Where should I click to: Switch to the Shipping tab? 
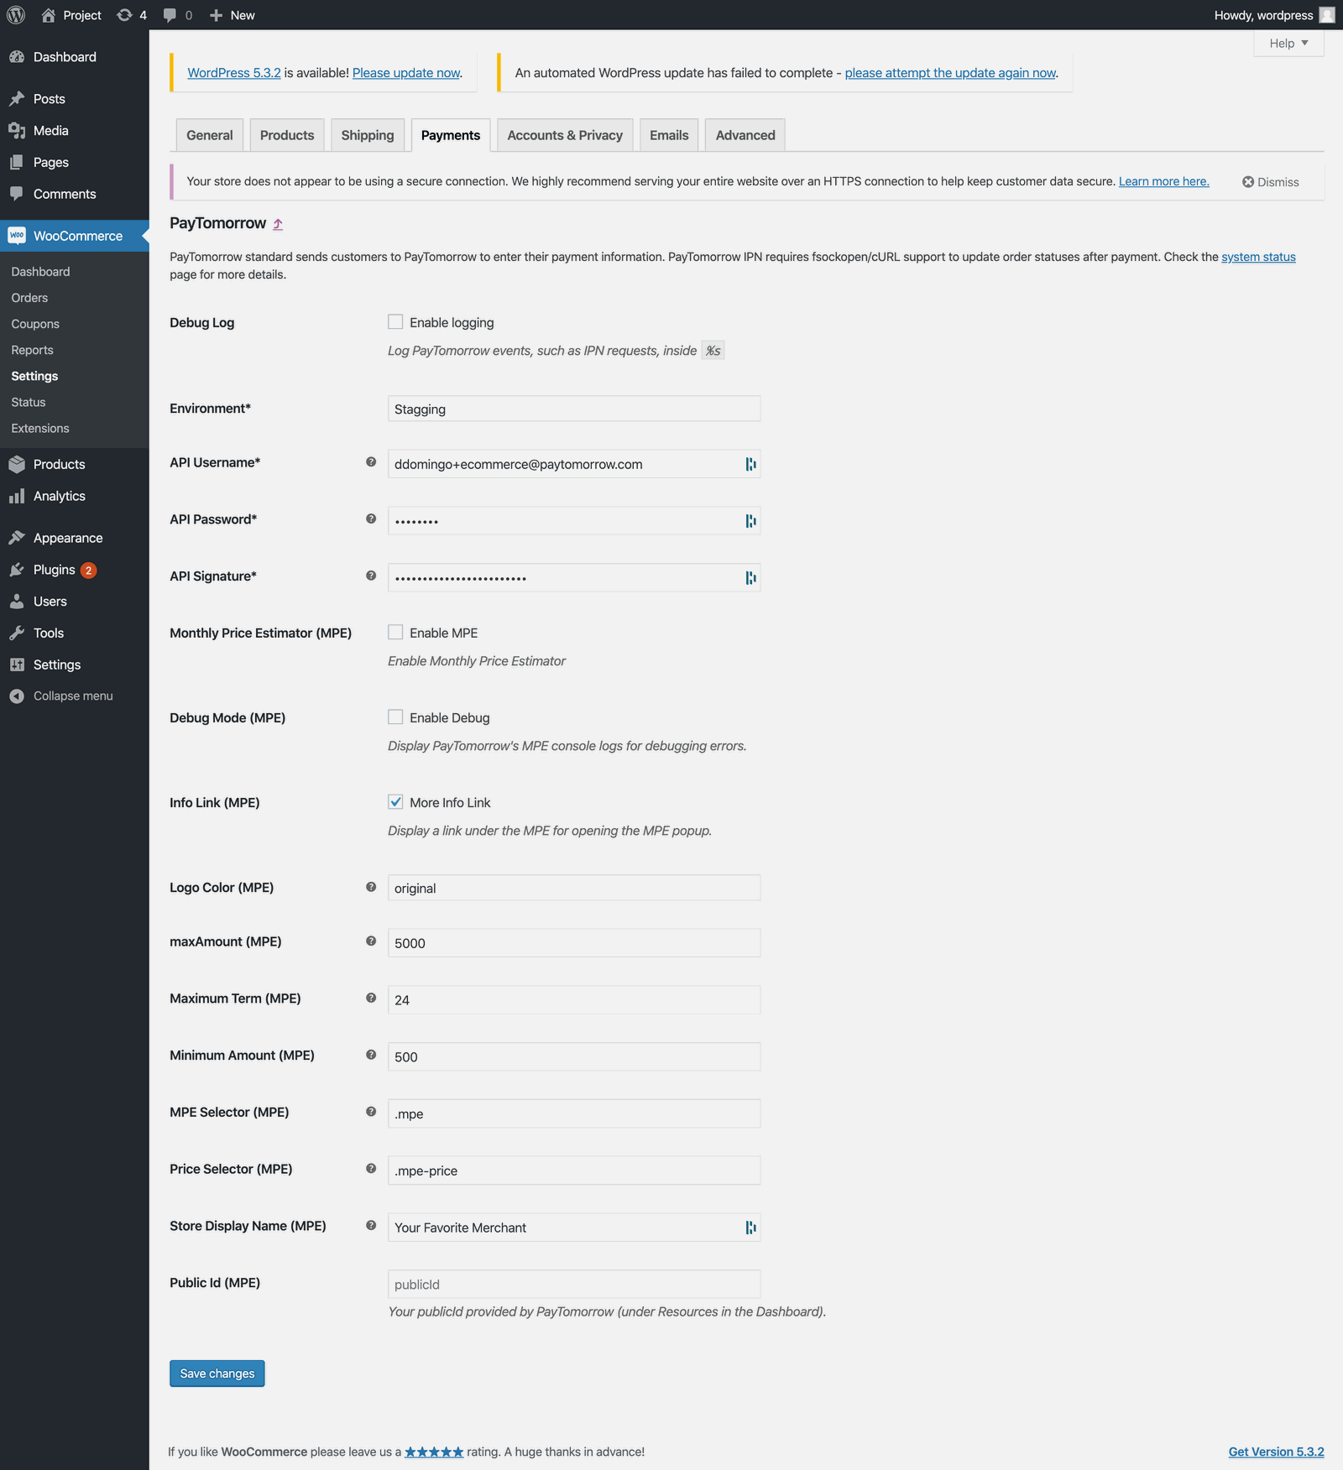(368, 135)
